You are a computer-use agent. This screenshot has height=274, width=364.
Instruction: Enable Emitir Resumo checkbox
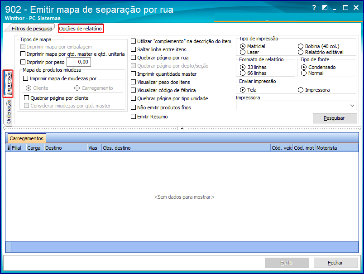click(x=133, y=117)
